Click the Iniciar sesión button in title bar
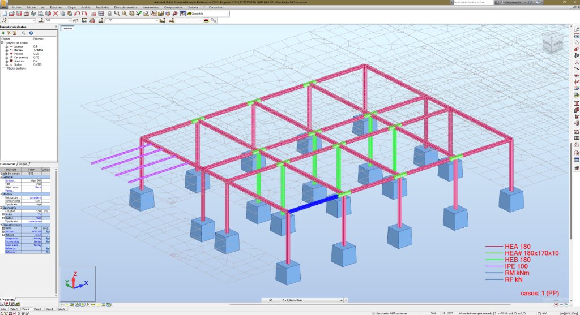Screen dimensions: 580x315 click(513, 2)
